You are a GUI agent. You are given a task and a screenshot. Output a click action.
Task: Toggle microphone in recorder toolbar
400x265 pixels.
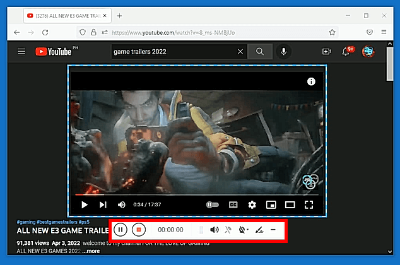(x=228, y=230)
